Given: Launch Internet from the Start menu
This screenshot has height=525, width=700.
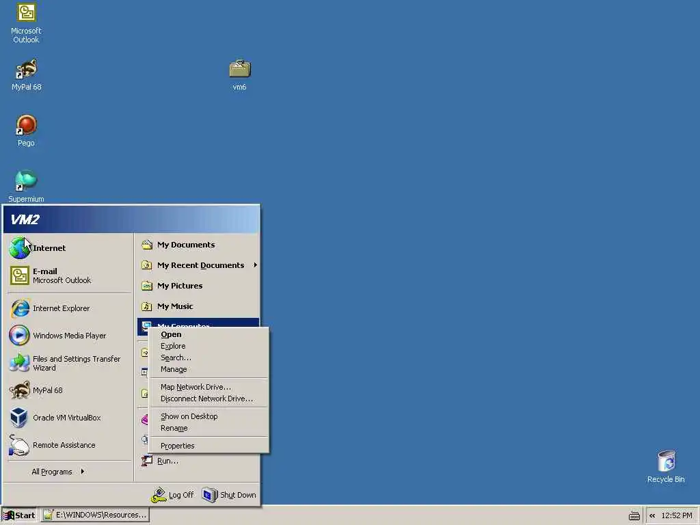Looking at the screenshot, I should tap(70, 248).
